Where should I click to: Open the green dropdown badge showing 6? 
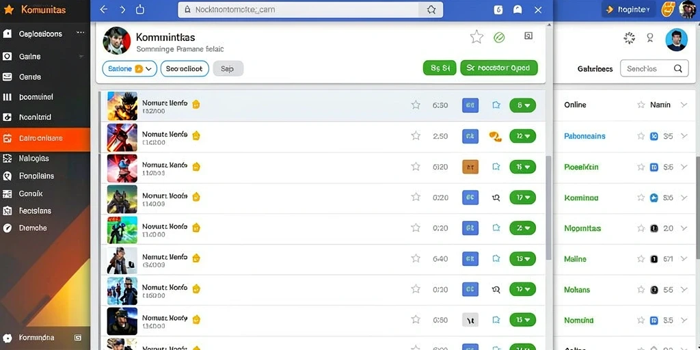(522, 105)
